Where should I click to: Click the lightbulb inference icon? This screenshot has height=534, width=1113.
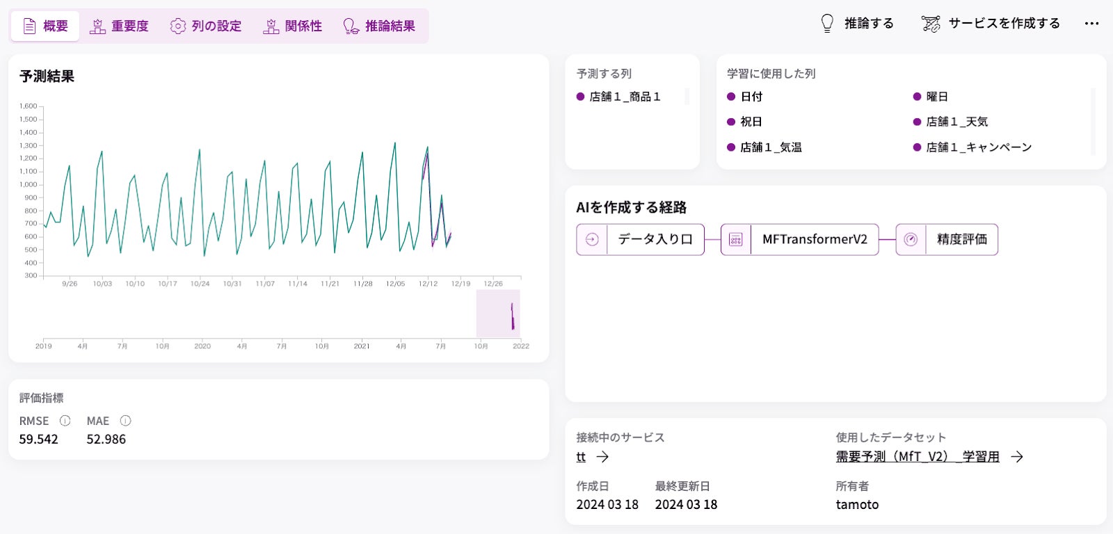point(827,24)
